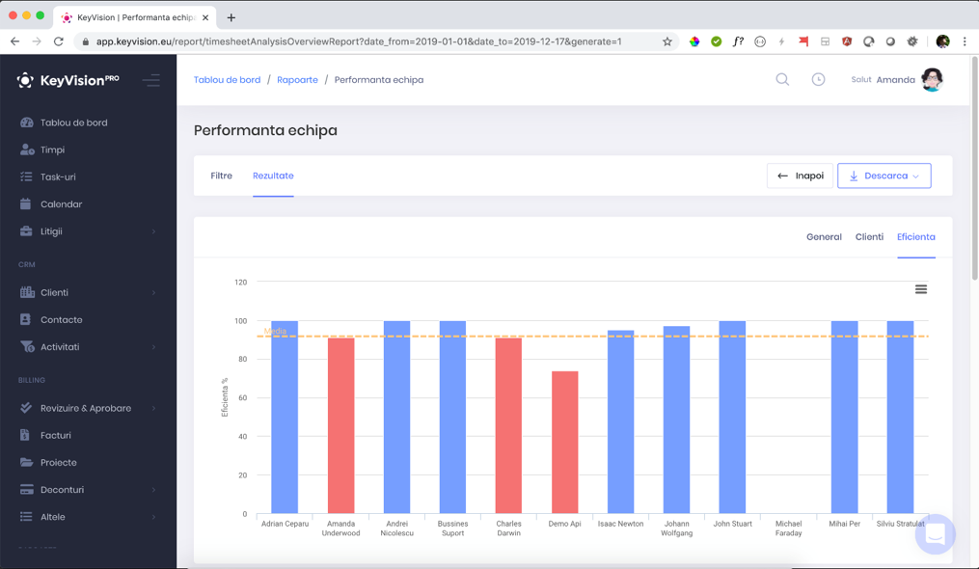Open Proiecte in the sidebar
Screen dimensions: 979x569
pos(59,462)
